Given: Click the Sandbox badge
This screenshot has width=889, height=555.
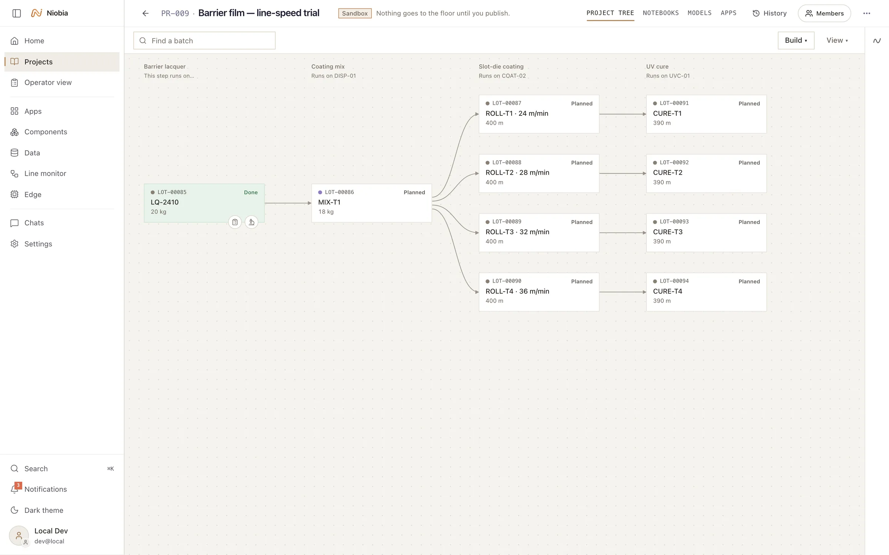Looking at the screenshot, I should [x=355, y=13].
